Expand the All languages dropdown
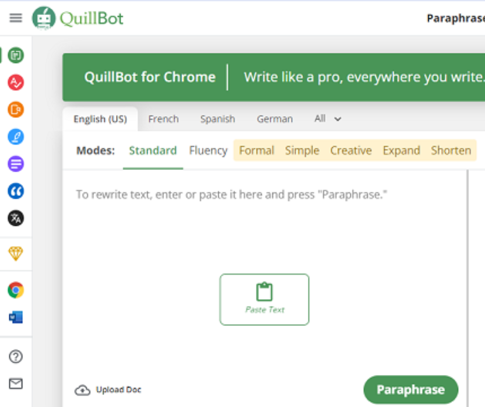Screen dimensions: 485x407 pos(328,119)
